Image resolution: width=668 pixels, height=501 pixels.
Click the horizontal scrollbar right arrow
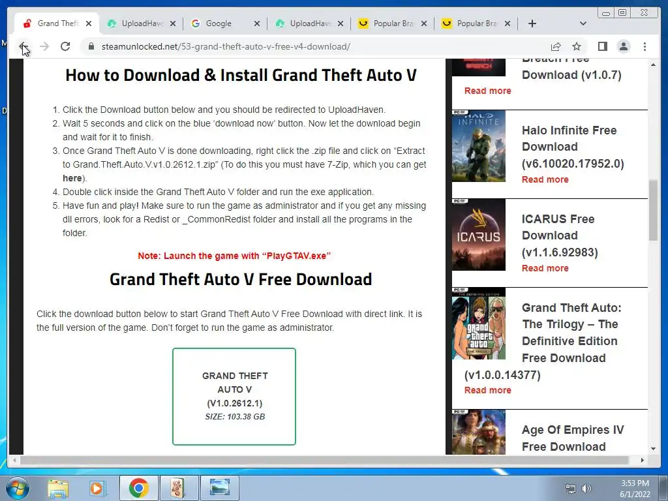pos(642,460)
